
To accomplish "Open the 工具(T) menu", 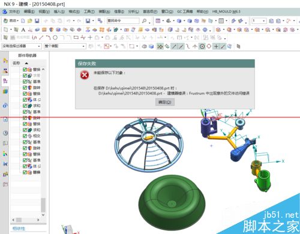I will (89, 11).
